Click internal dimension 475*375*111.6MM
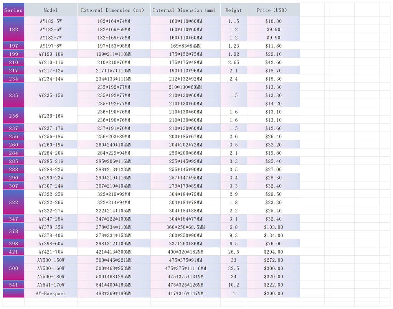Screen dimensions: 393x309 coord(185,268)
